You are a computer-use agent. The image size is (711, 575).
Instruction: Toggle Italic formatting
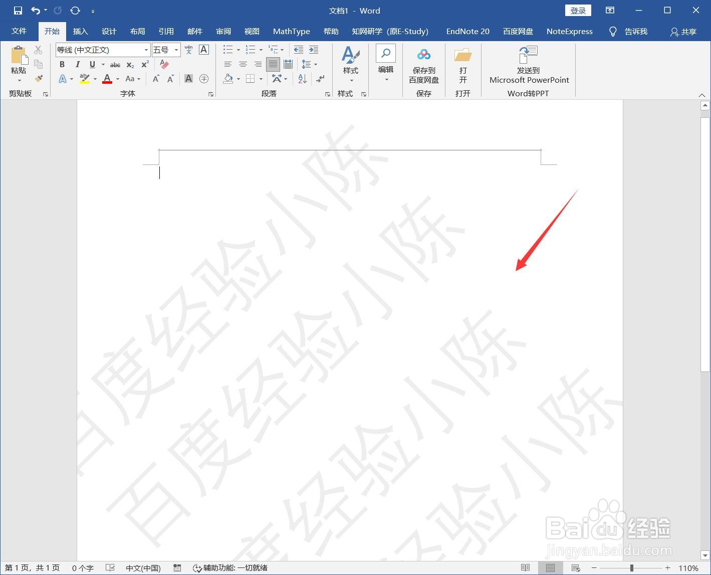[77, 64]
